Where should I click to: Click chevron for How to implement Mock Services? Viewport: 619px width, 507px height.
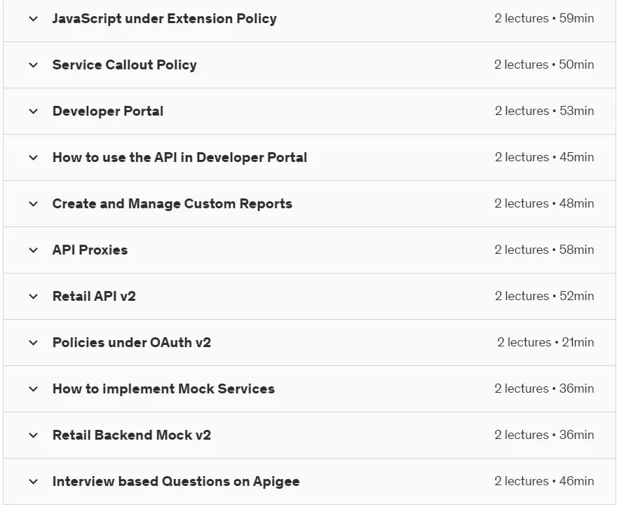(x=34, y=389)
